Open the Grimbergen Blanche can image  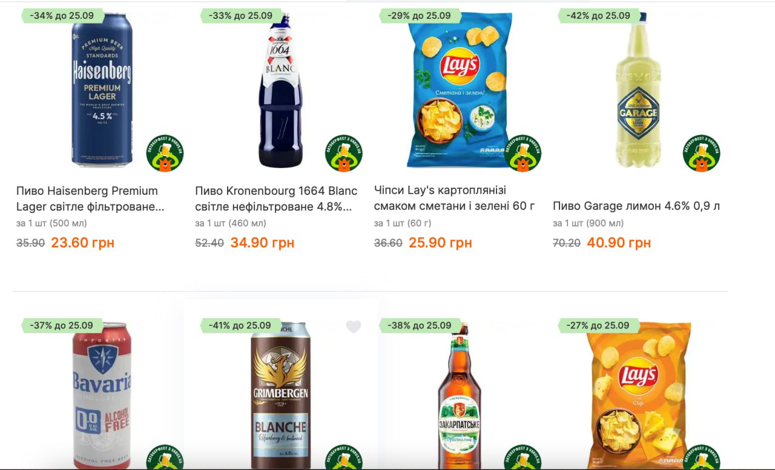[280, 396]
